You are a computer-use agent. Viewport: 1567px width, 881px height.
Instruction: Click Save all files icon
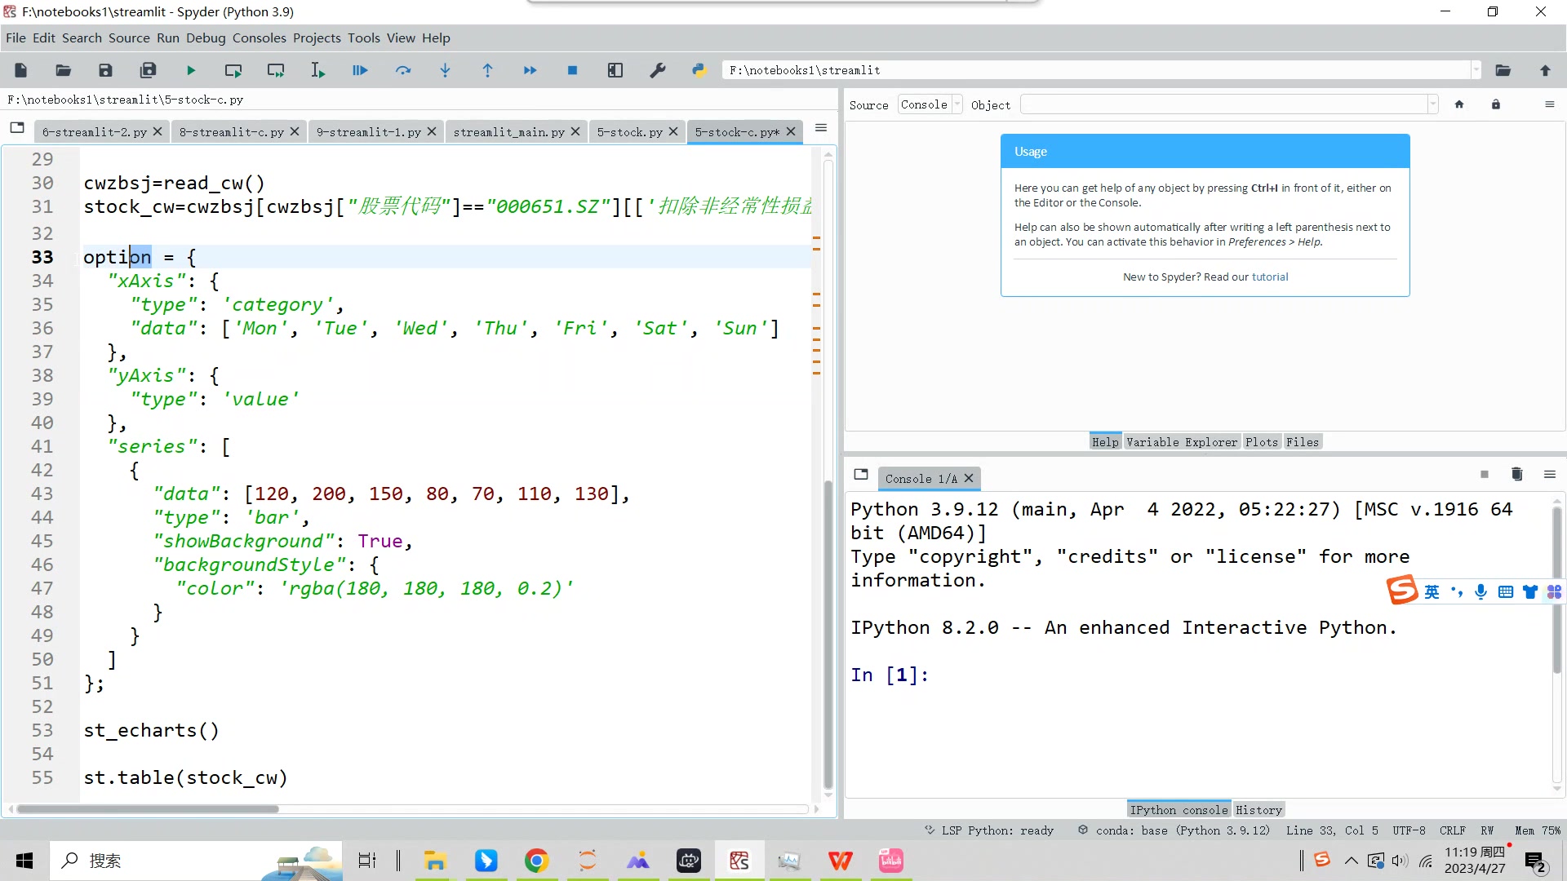(148, 71)
